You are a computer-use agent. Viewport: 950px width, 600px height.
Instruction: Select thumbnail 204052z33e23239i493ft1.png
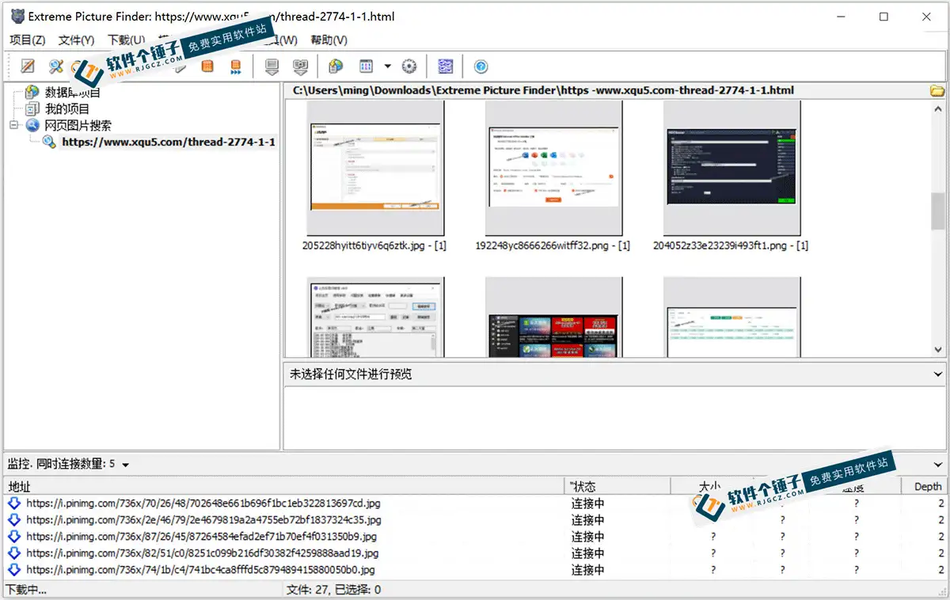731,167
